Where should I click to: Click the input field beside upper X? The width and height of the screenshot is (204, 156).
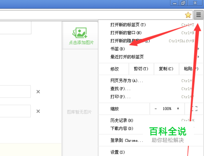click(x=15, y=91)
